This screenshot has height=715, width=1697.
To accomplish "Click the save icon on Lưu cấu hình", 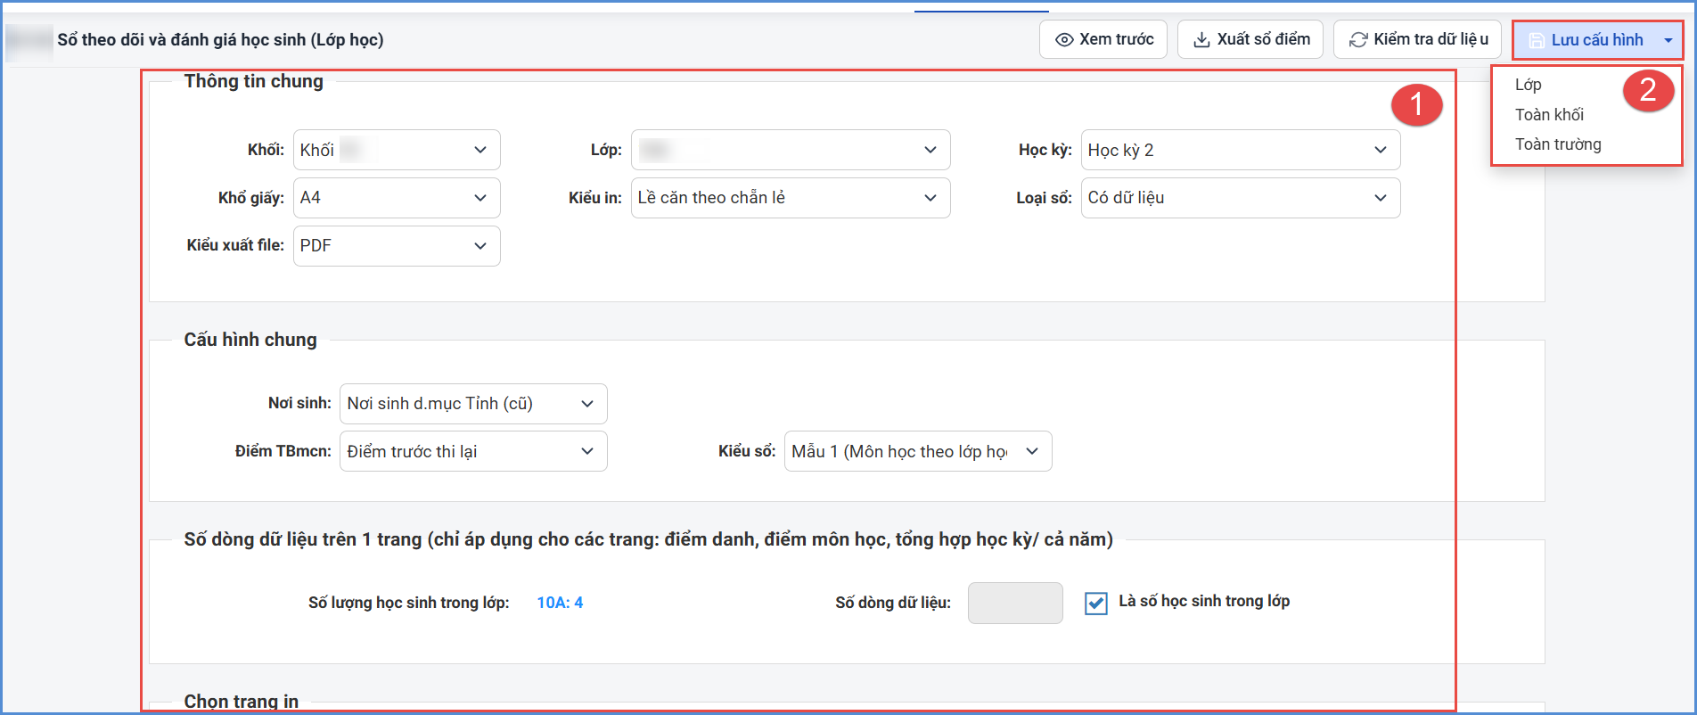I will tap(1537, 40).
